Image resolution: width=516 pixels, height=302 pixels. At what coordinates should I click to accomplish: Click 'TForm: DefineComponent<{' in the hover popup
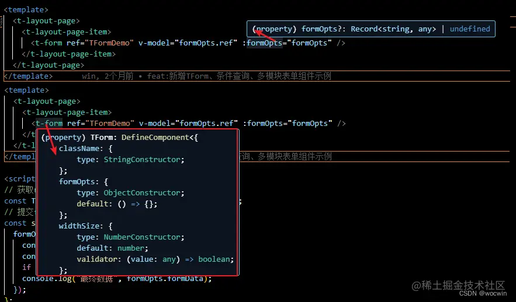(144, 138)
